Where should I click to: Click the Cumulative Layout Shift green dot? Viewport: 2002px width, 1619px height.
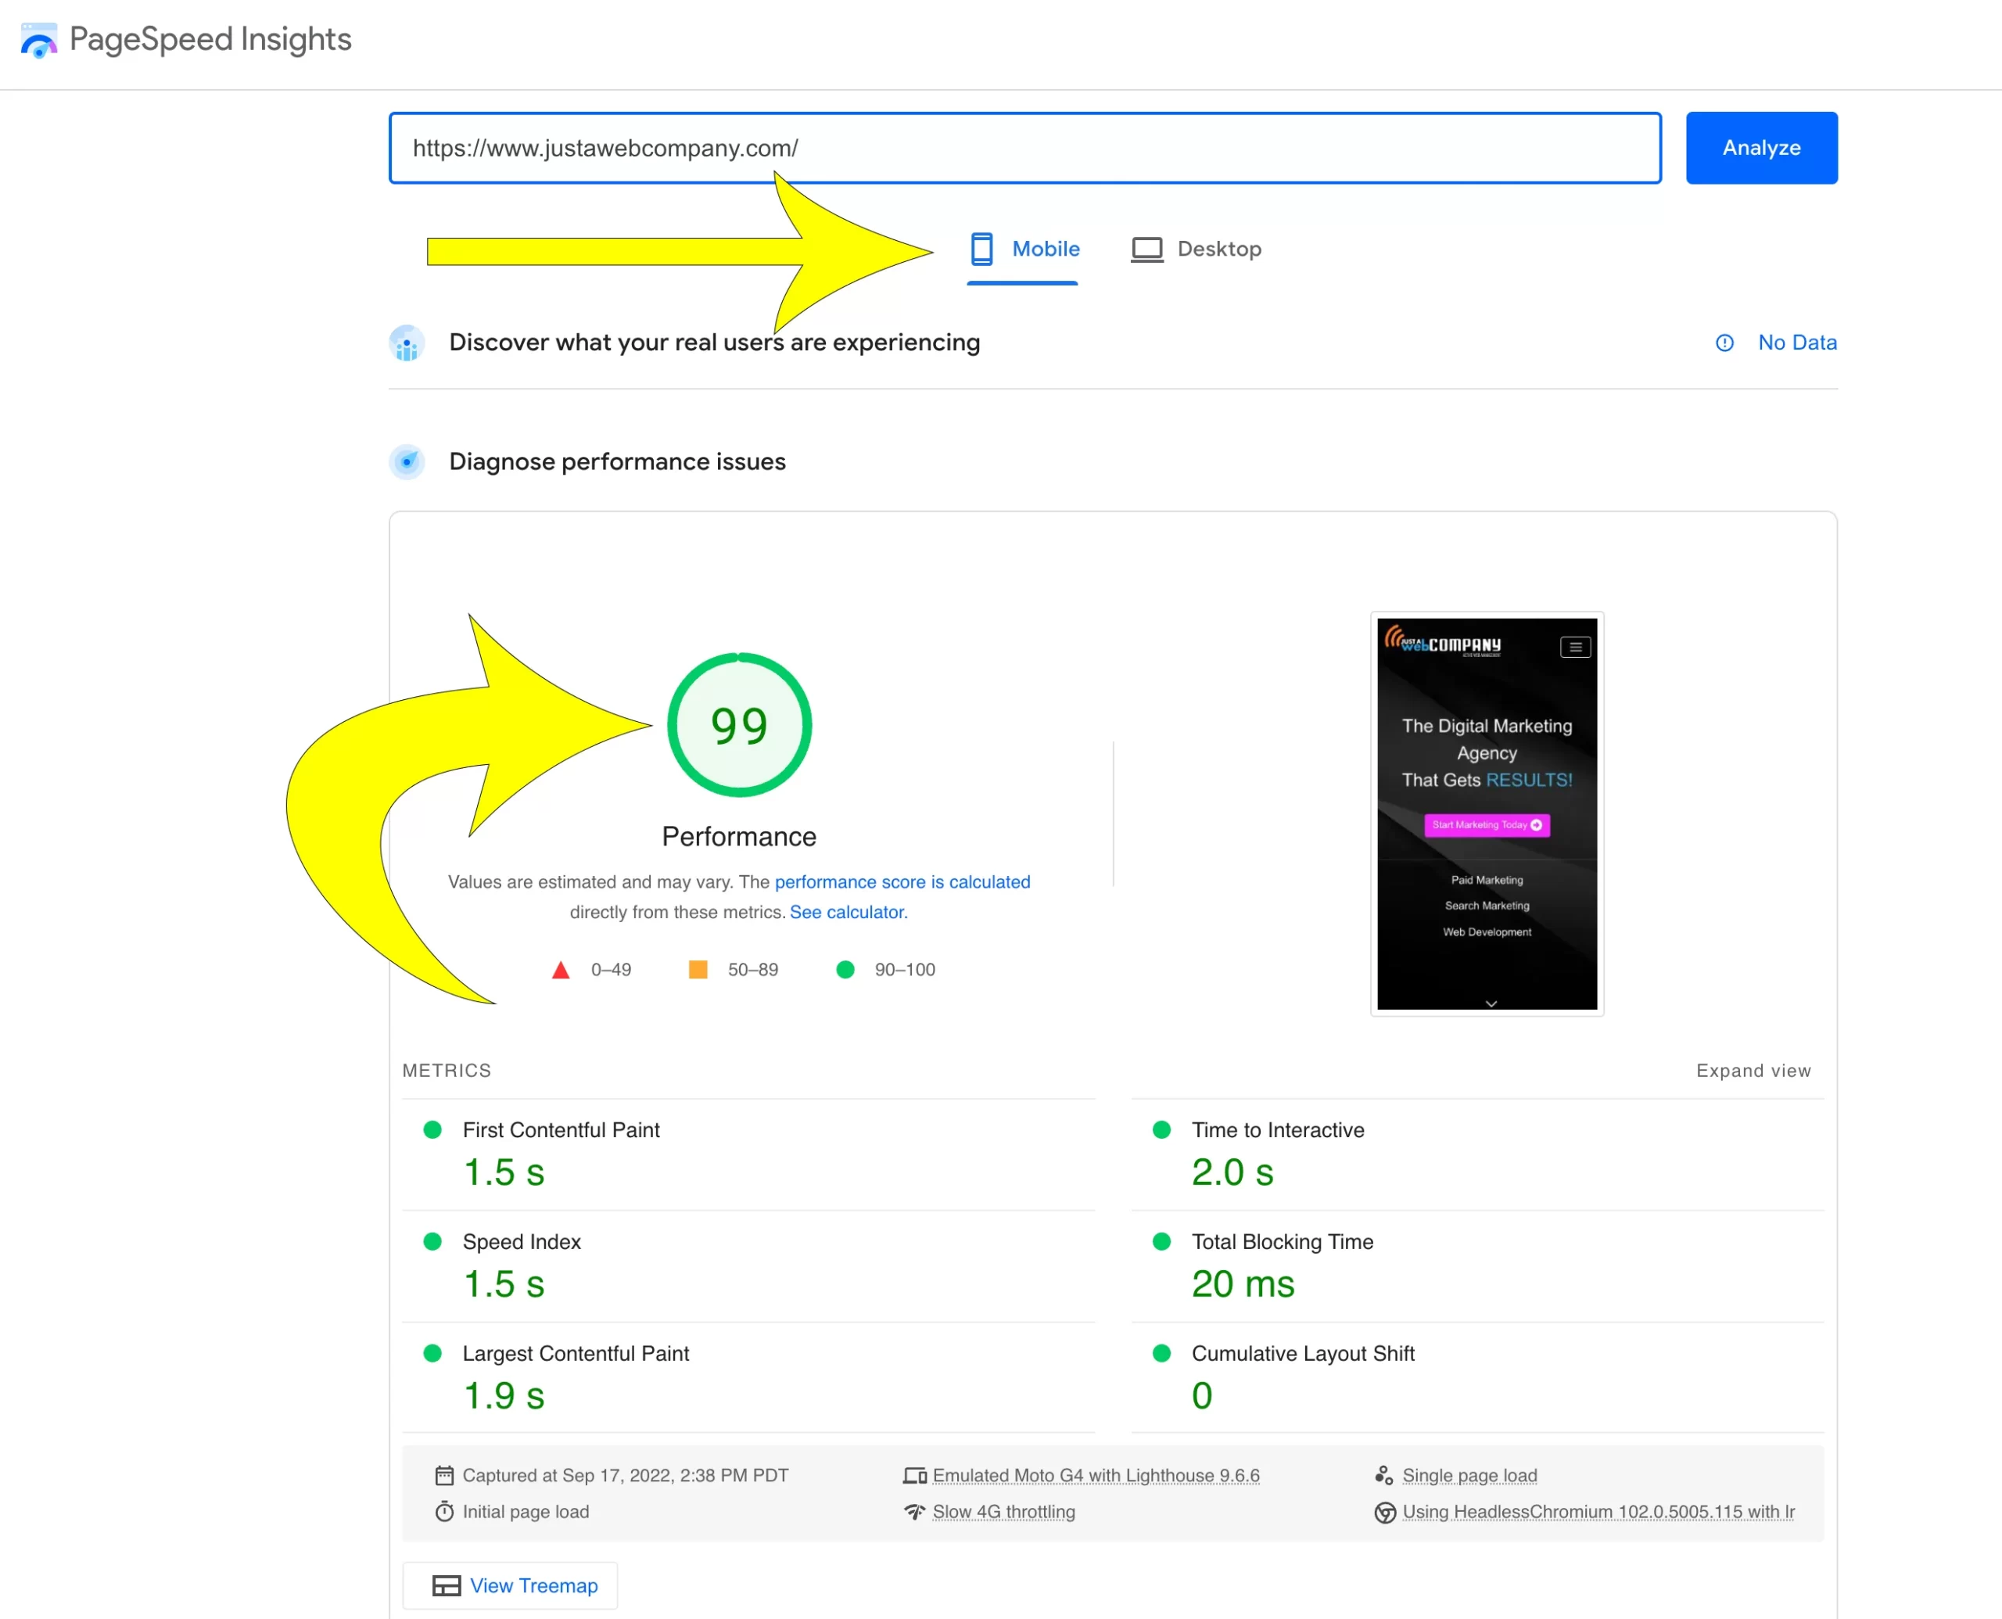(1162, 1354)
